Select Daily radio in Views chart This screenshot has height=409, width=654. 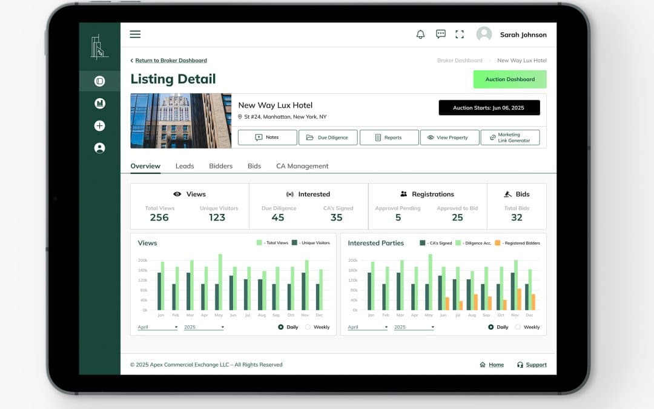(x=281, y=327)
